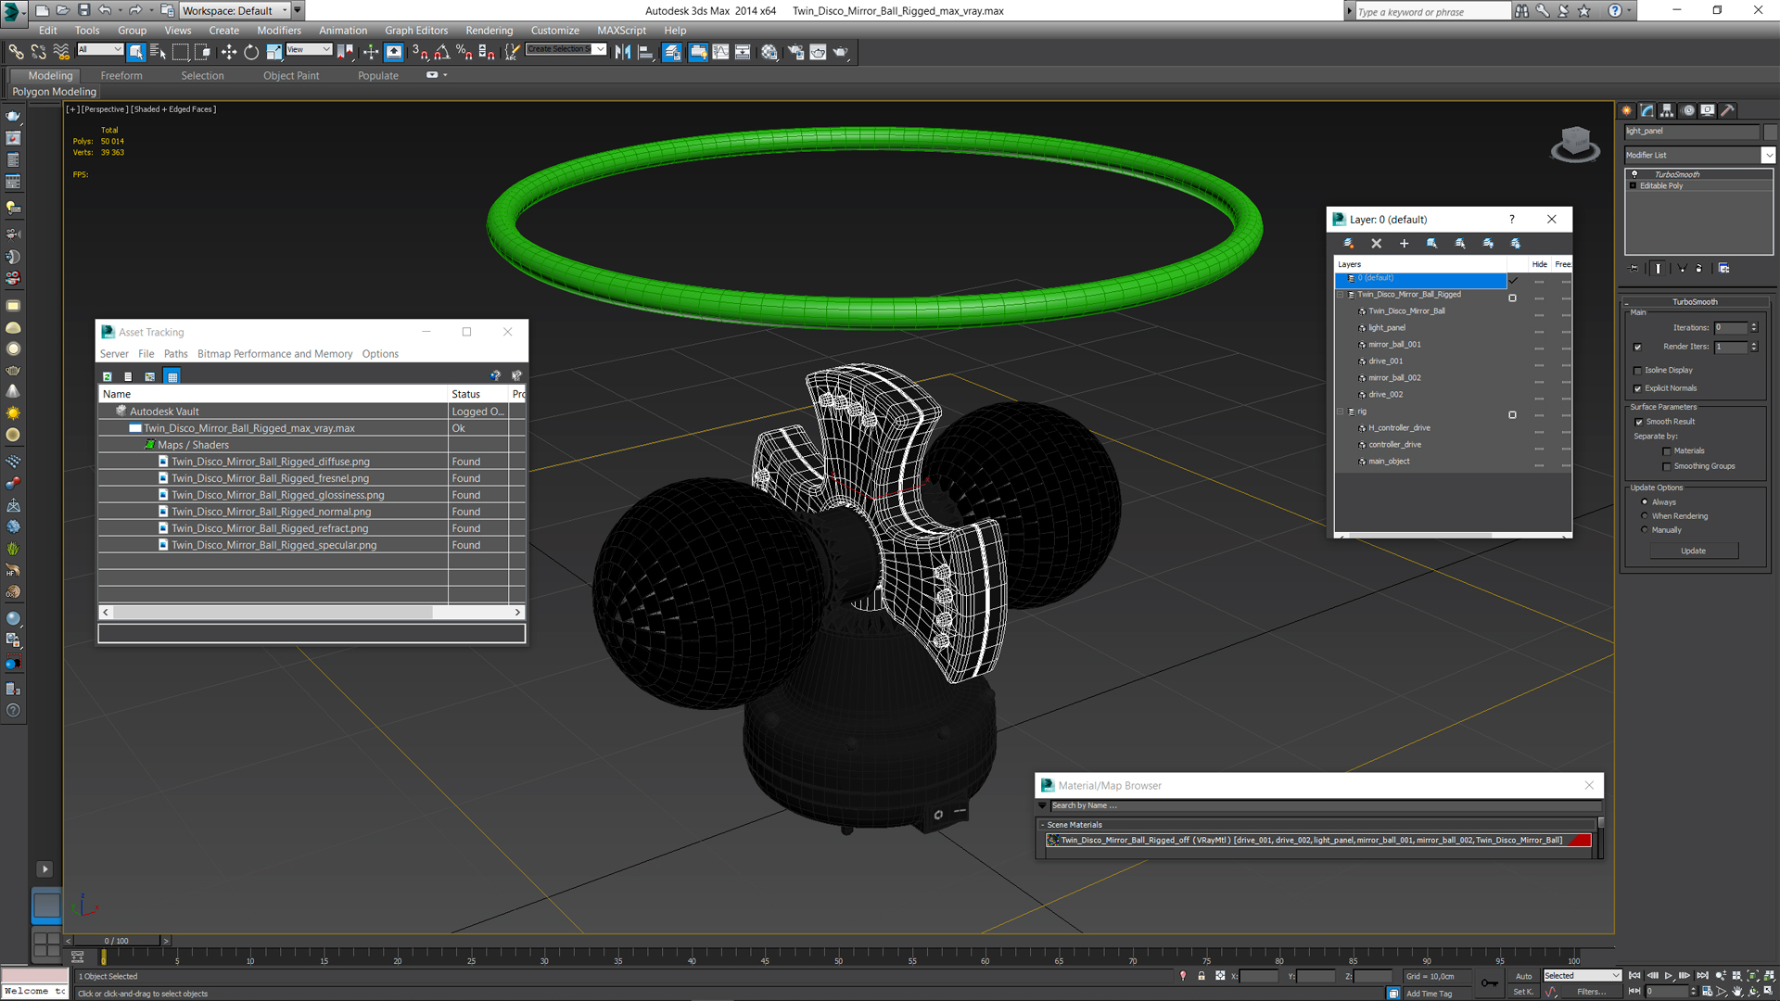Add selected objects to layer plus icon

pyautogui.click(x=1405, y=244)
